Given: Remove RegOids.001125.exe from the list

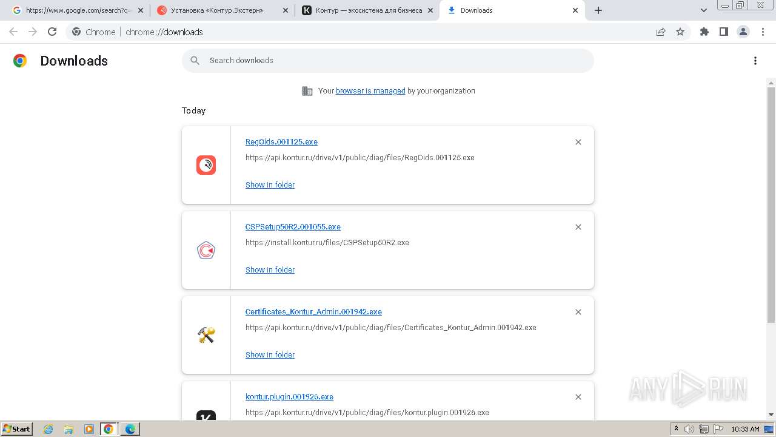Looking at the screenshot, I should pyautogui.click(x=578, y=142).
